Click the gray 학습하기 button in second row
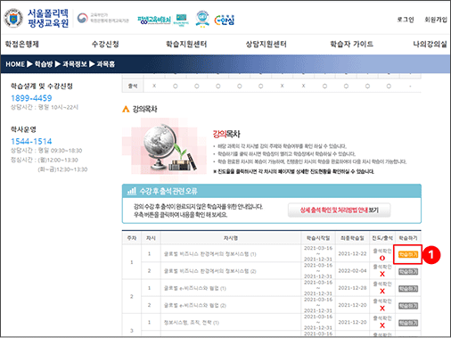The image size is (451, 338). click(408, 271)
